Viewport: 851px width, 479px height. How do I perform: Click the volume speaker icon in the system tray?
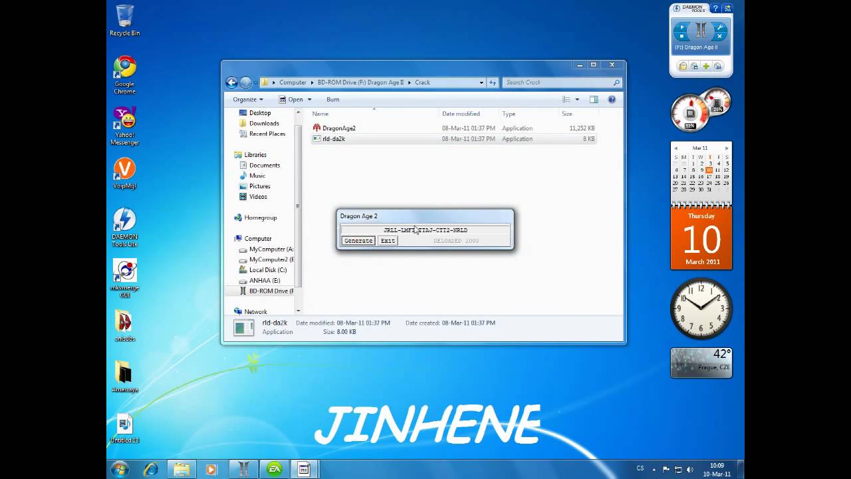pyautogui.click(x=689, y=469)
